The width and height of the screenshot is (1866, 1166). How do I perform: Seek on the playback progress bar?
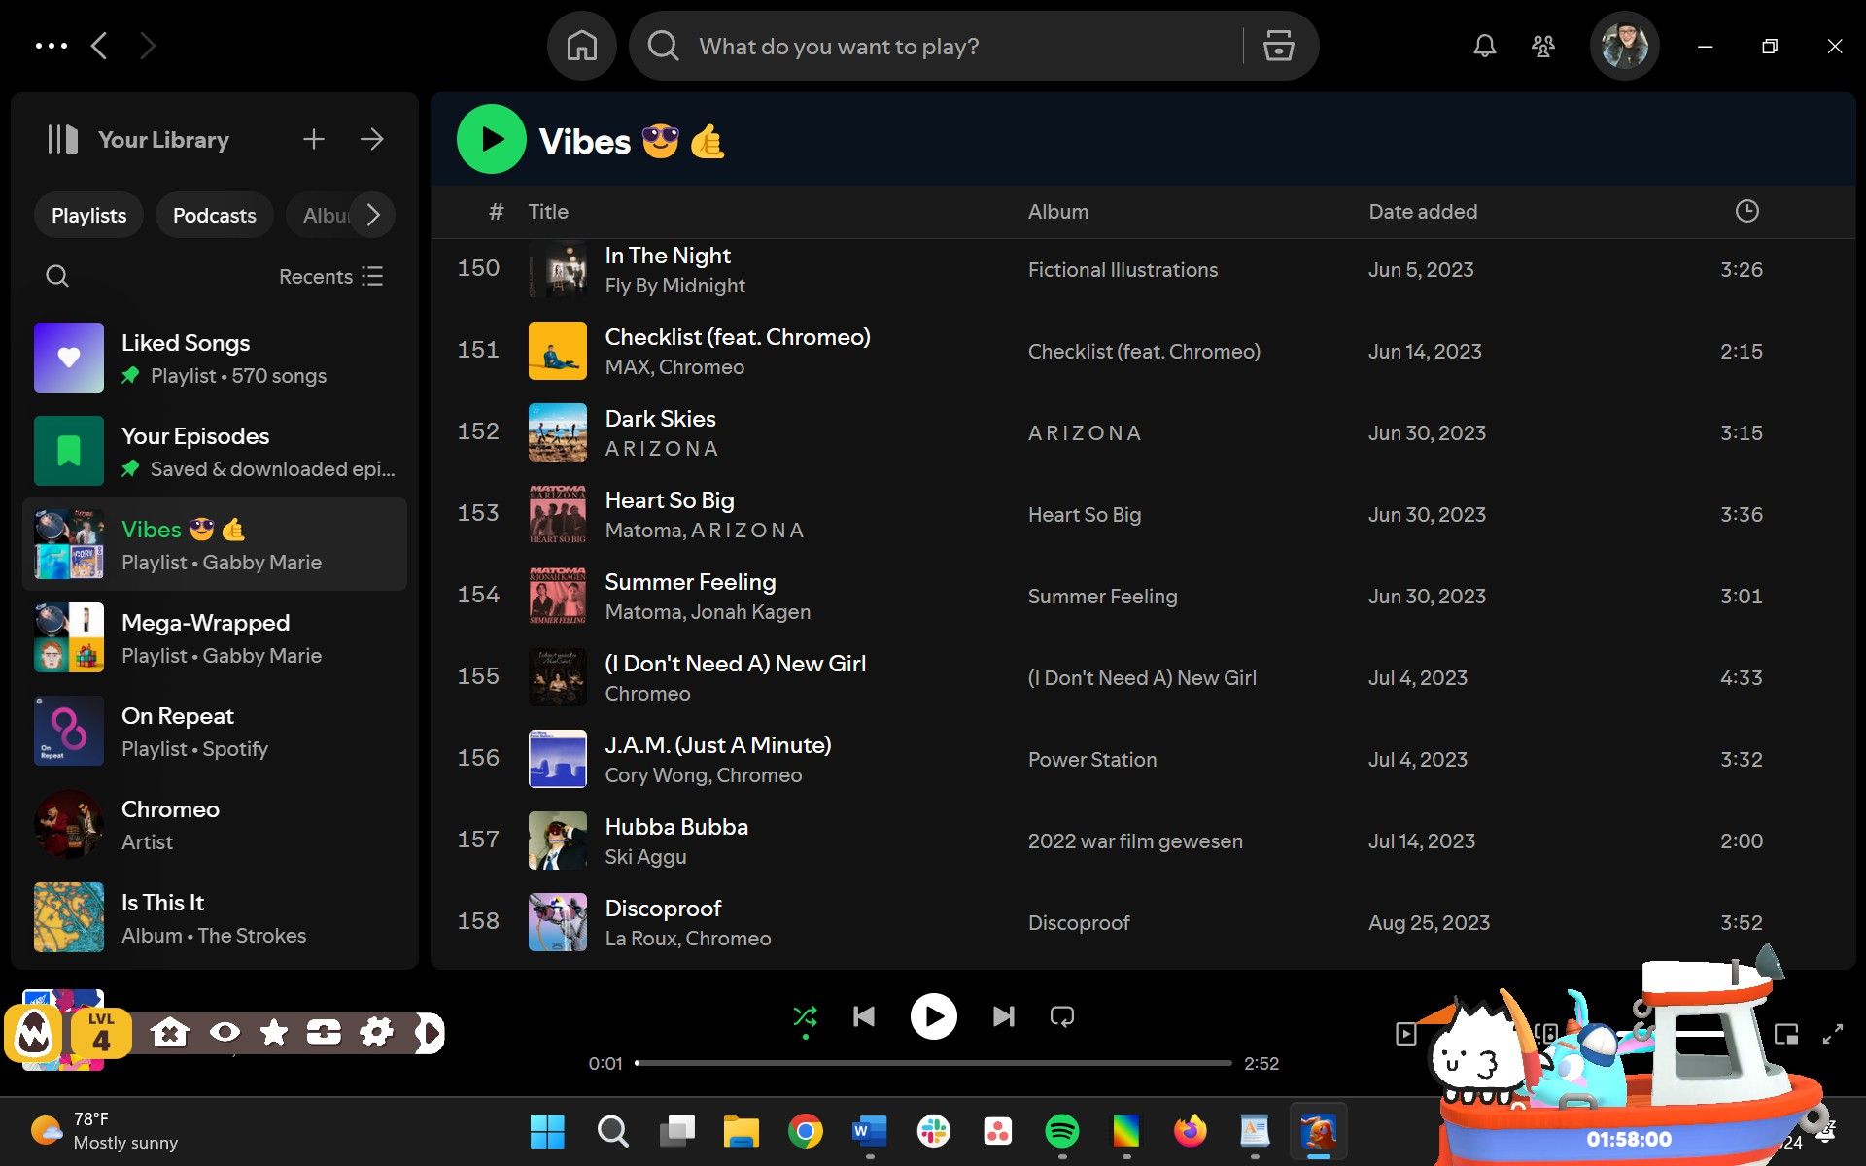point(933,1063)
